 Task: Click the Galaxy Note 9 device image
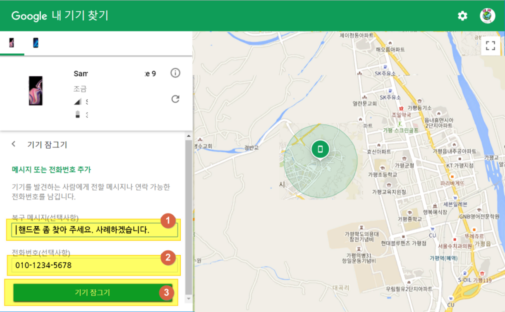tap(36, 91)
